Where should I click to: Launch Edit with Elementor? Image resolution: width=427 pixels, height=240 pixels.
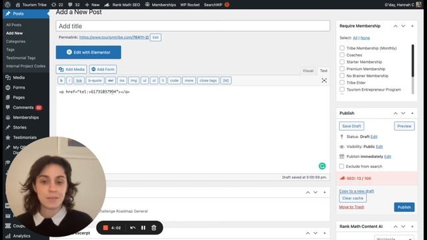pyautogui.click(x=89, y=52)
